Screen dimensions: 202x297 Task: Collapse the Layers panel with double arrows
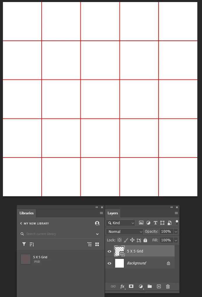coord(172,207)
